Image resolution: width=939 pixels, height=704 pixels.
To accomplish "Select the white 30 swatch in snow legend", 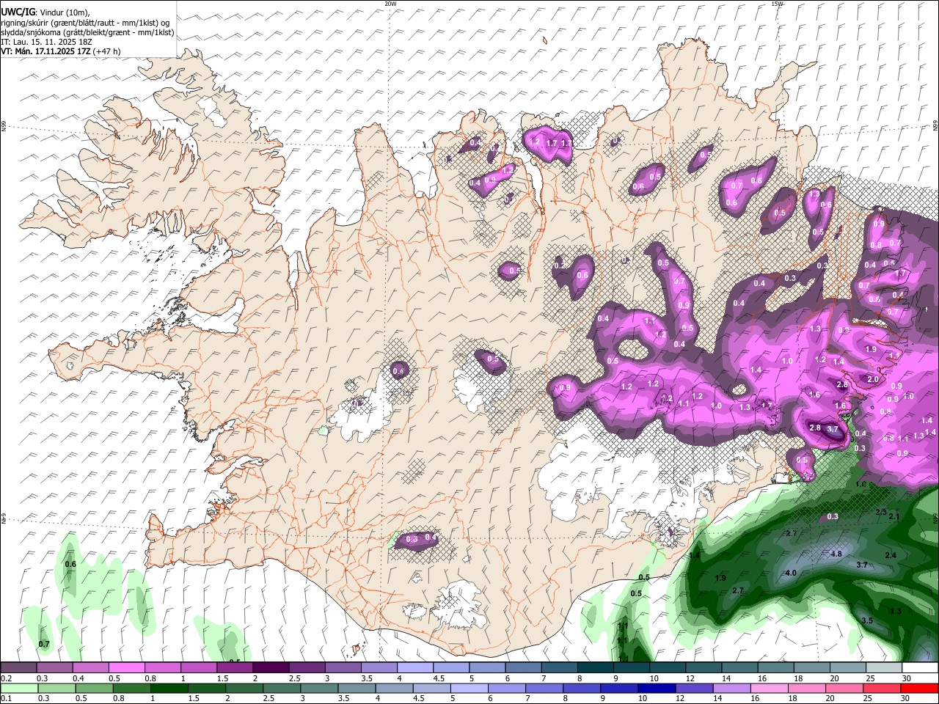I will point(919,668).
